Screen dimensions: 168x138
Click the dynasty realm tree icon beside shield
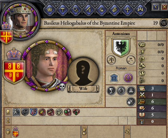131,60
